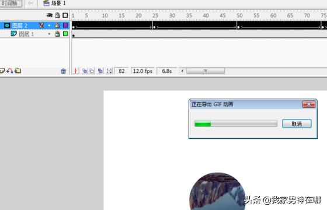Add a motion guide layer icon
The height and width of the screenshot is (210, 327).
[x=9, y=71]
